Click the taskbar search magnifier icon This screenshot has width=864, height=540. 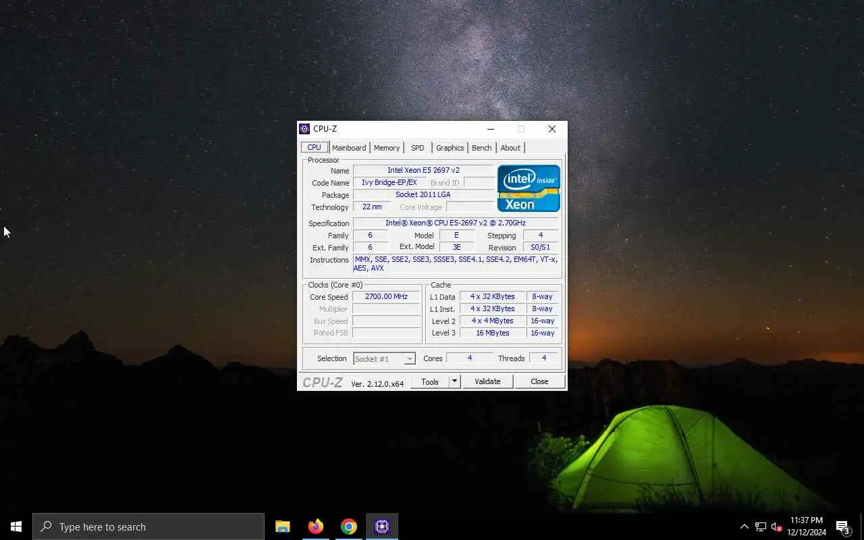(46, 526)
